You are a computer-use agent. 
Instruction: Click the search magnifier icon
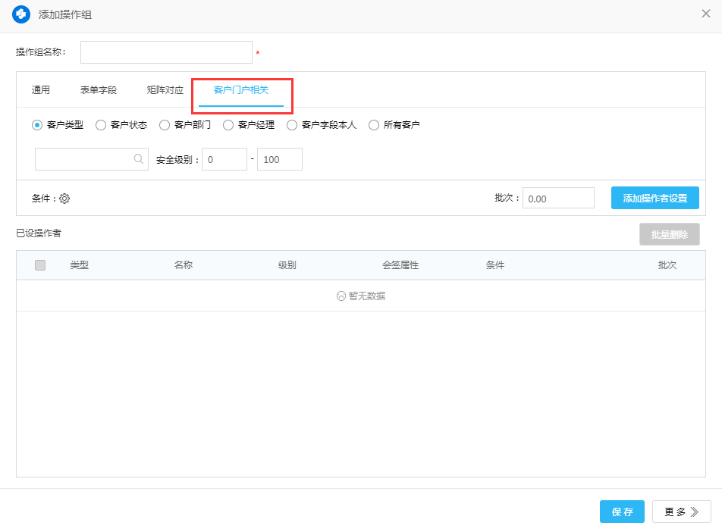click(139, 159)
